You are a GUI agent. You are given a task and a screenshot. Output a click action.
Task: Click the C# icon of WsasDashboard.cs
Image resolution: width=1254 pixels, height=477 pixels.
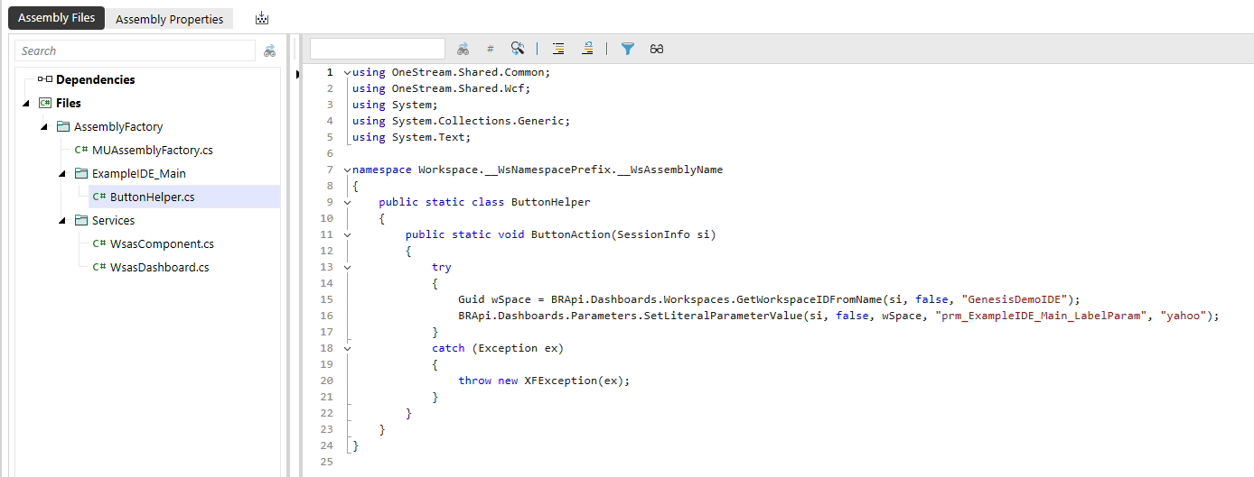pyautogui.click(x=99, y=268)
